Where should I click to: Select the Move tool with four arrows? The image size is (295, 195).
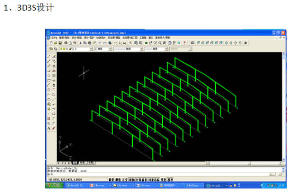tap(54, 80)
